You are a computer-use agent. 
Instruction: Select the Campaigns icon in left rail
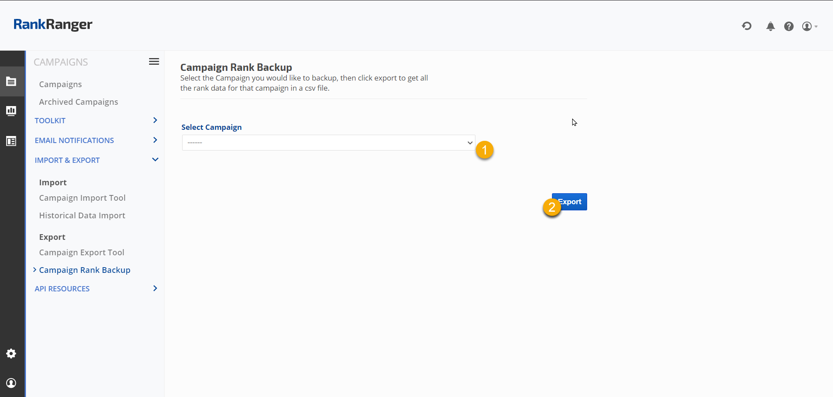click(x=11, y=81)
